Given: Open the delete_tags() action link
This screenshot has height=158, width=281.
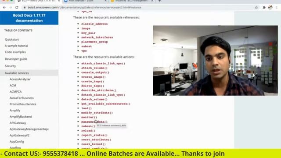Looking at the screenshot, I should point(93,86).
